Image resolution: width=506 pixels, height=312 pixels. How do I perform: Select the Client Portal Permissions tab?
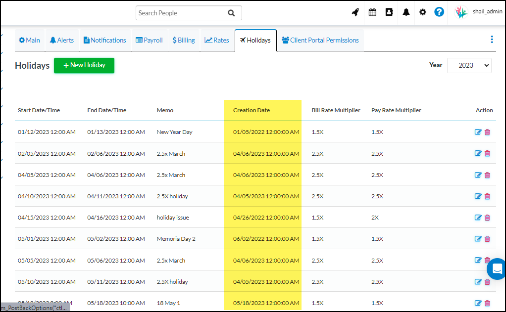pyautogui.click(x=320, y=40)
